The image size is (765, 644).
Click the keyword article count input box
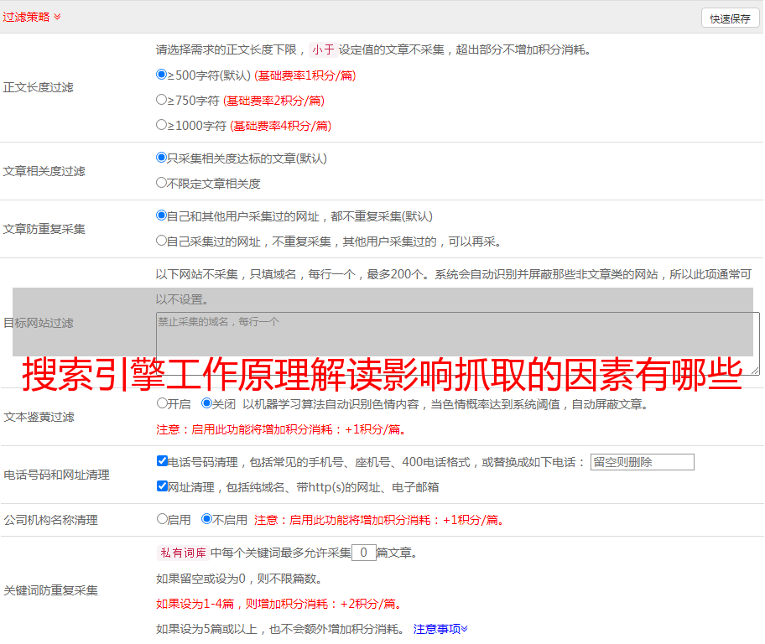(363, 553)
